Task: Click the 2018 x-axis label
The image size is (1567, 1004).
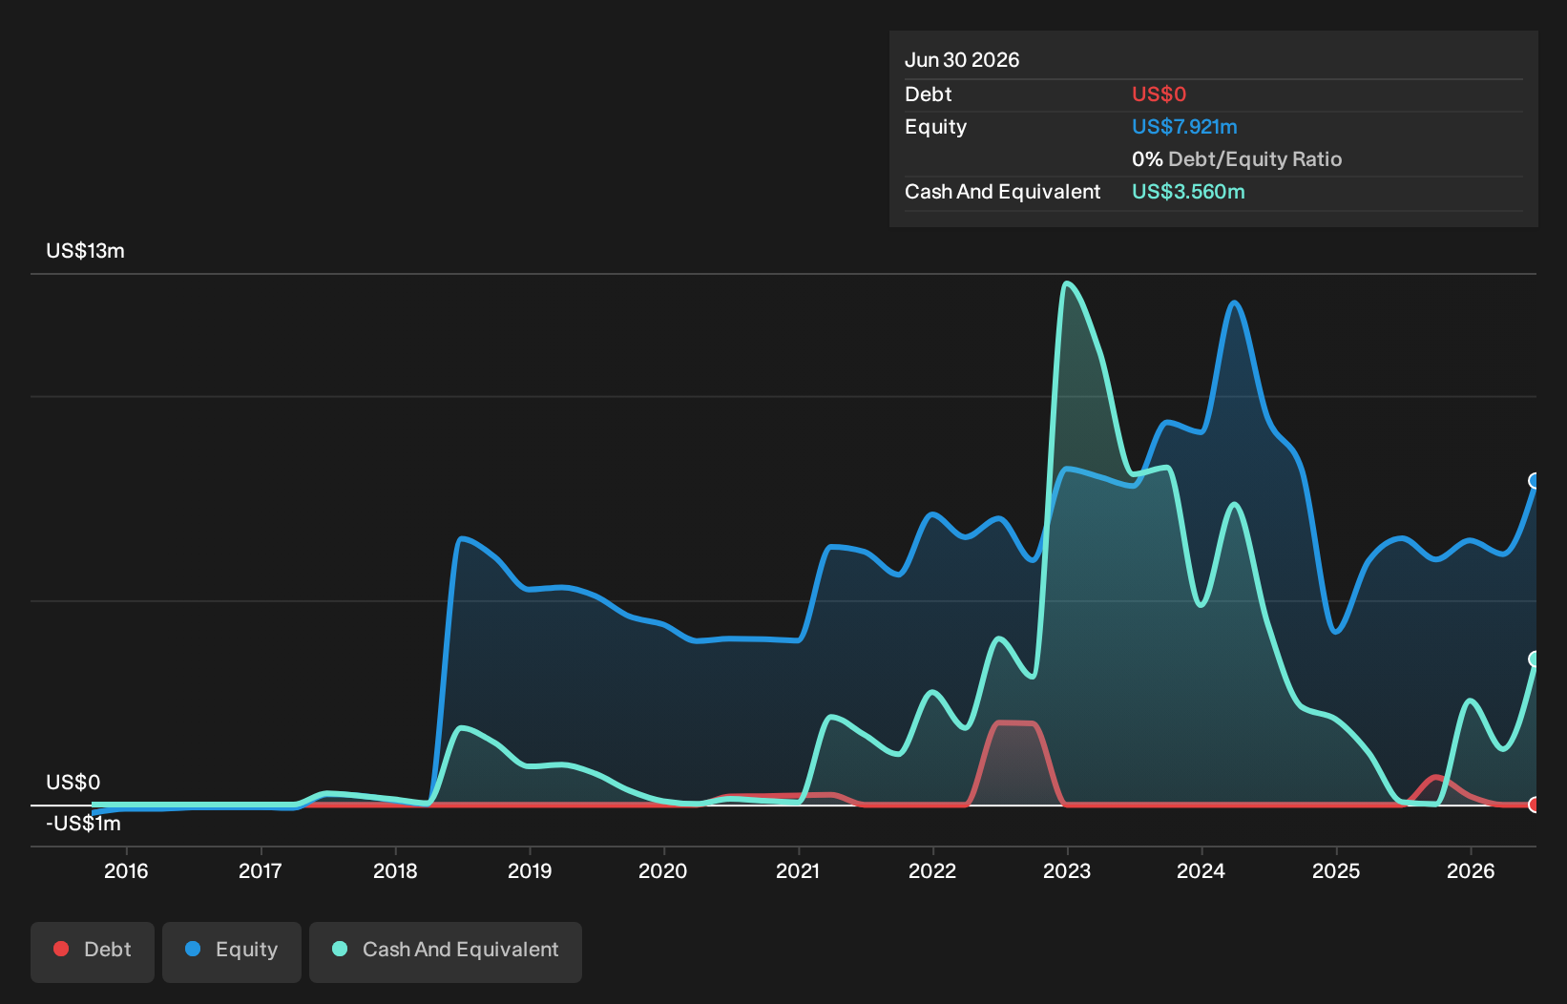Action: coord(395,870)
